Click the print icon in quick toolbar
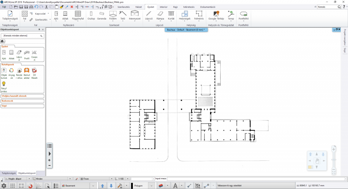Screen dimensions: 348x189 click(x=31, y=7)
